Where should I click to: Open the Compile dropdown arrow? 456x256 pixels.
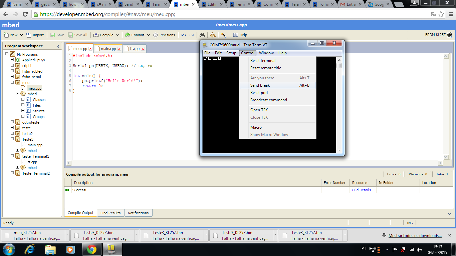pos(118,35)
